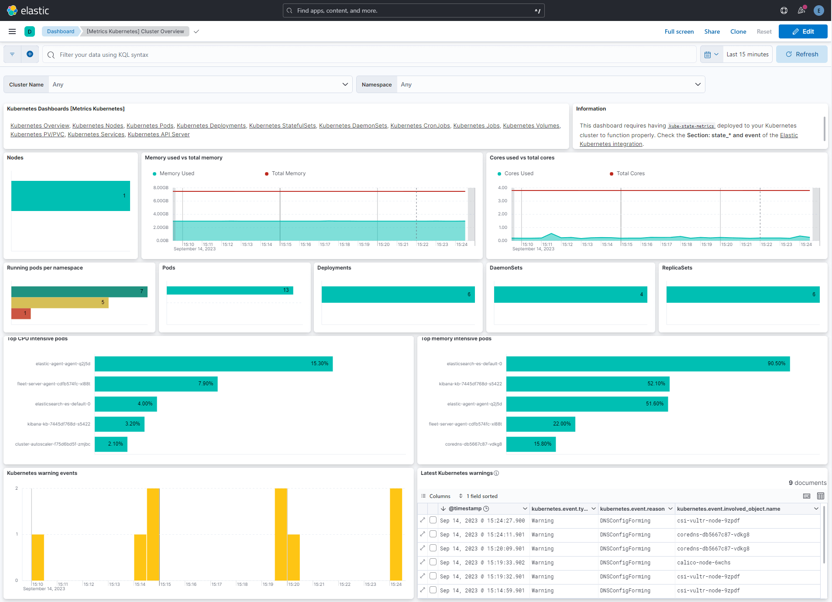Toggle Cores Used legend series
The width and height of the screenshot is (832, 602).
[x=515, y=173]
